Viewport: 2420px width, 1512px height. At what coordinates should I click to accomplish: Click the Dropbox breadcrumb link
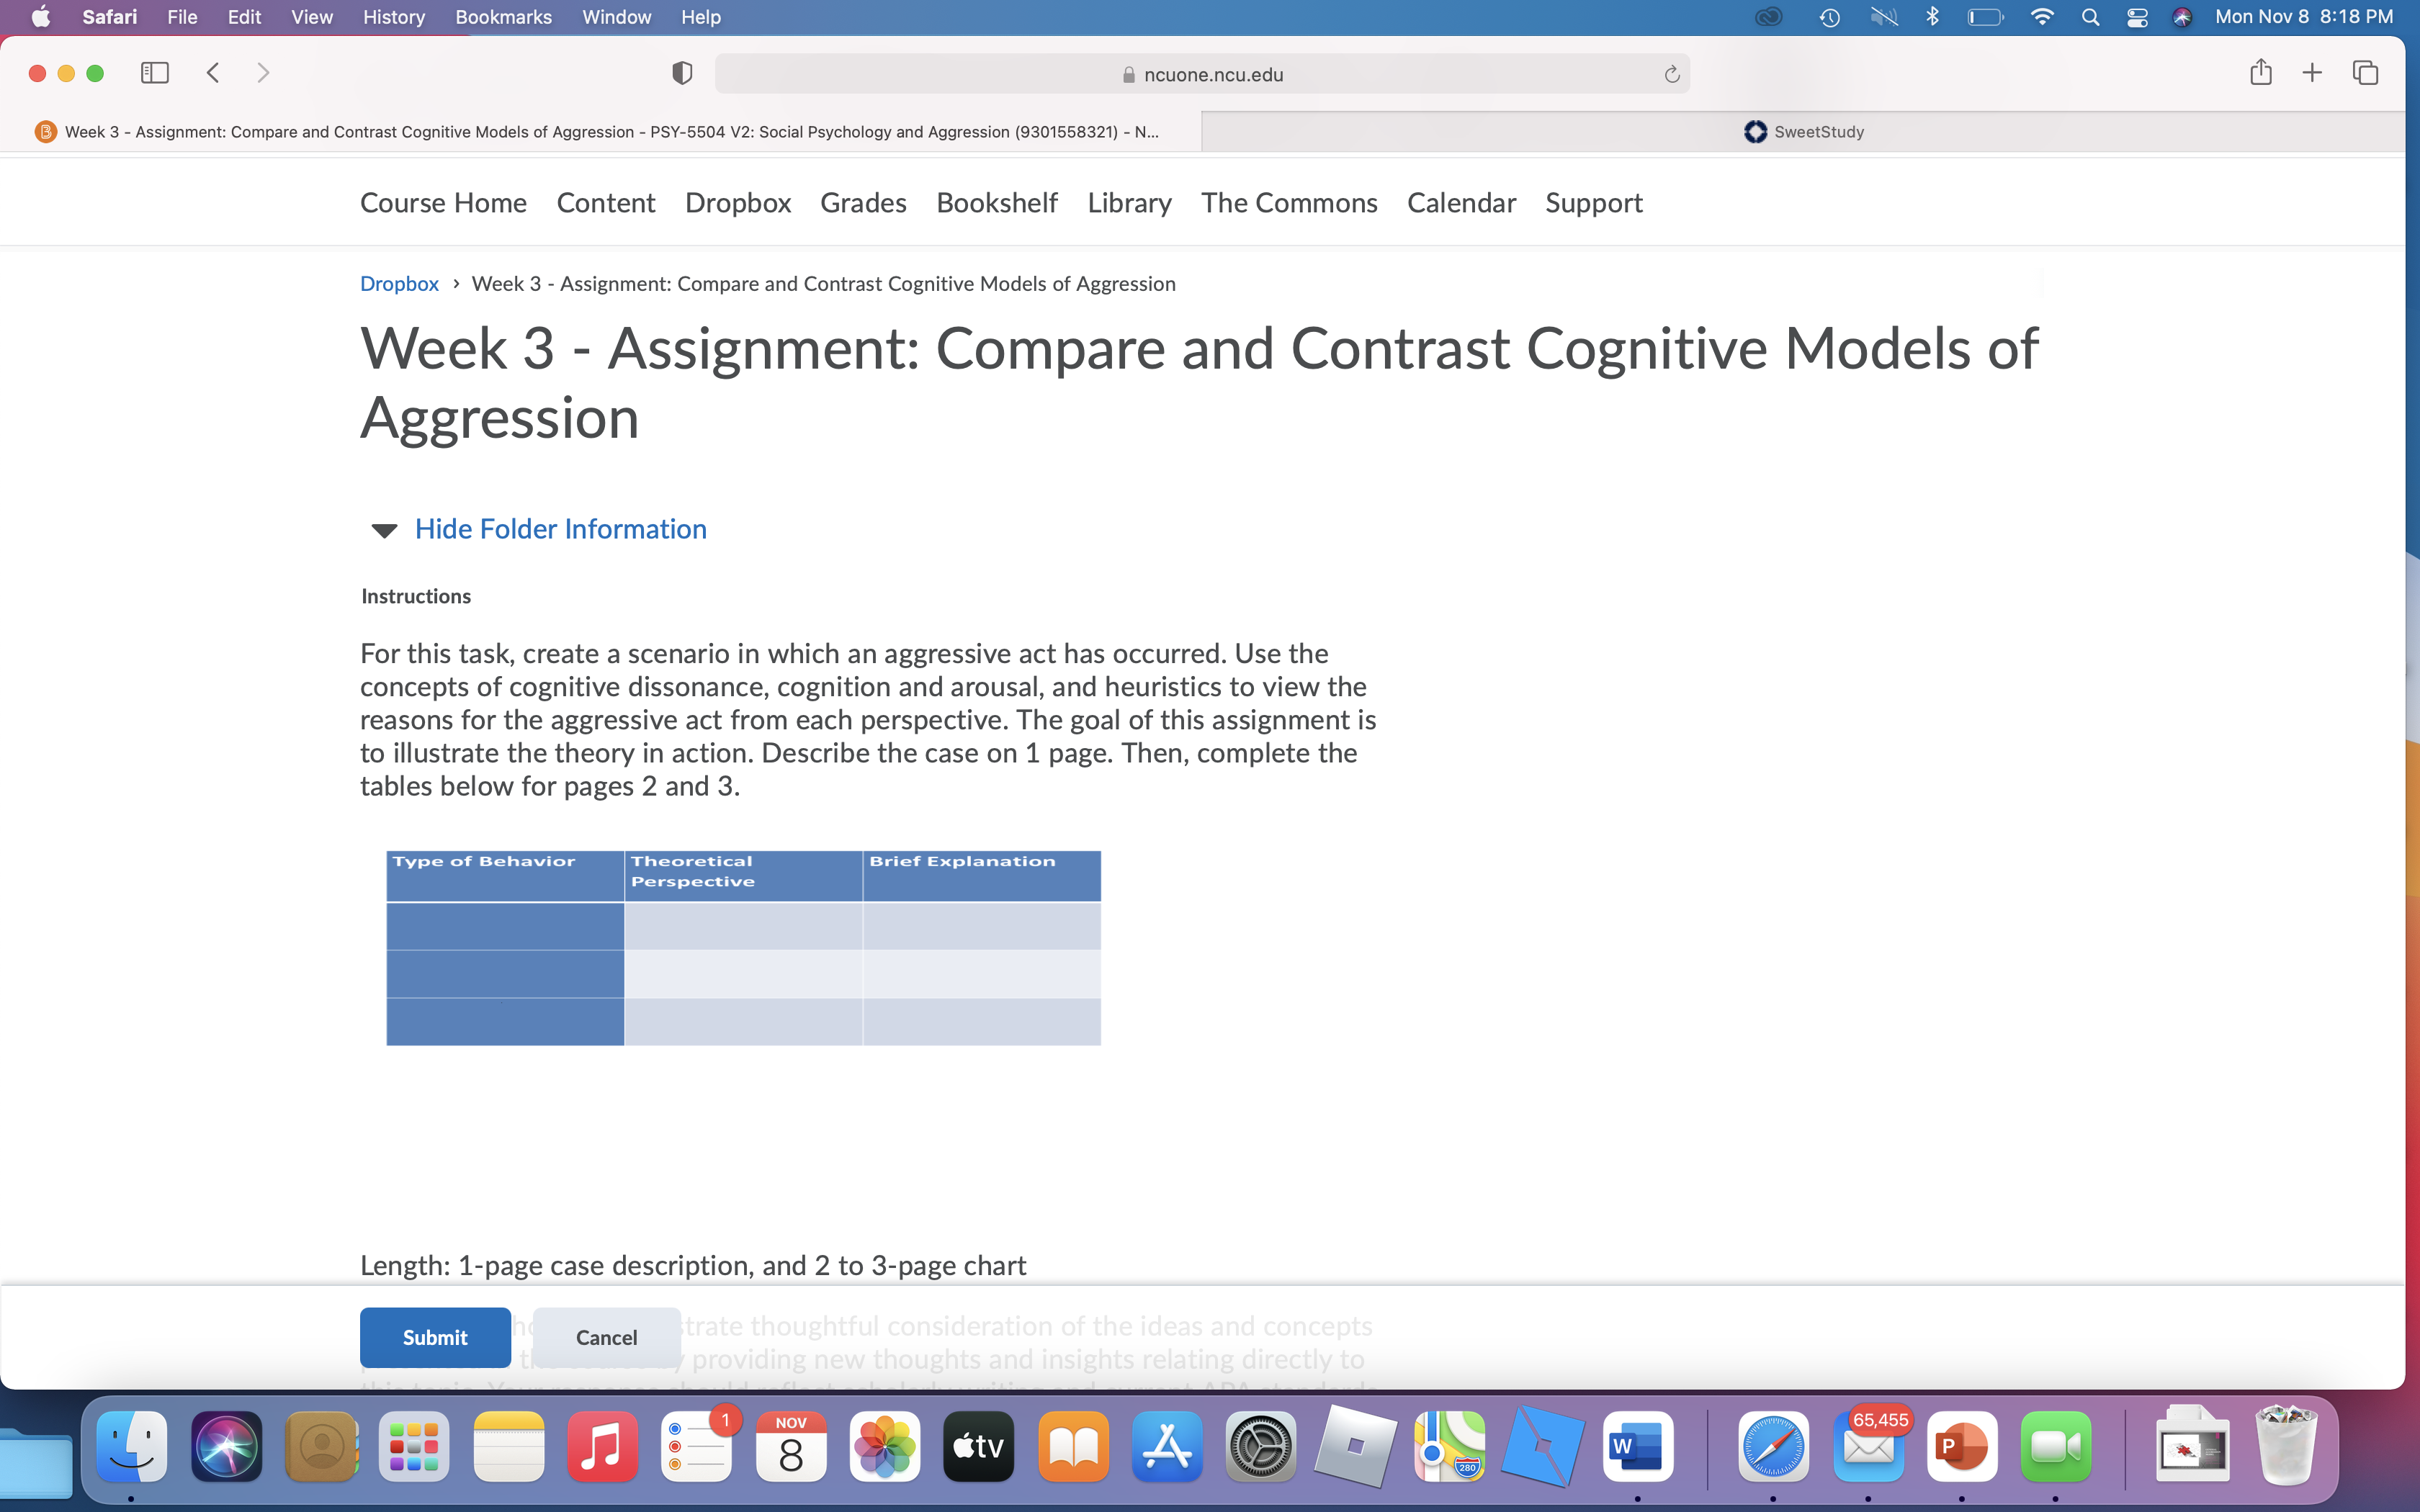pos(399,284)
